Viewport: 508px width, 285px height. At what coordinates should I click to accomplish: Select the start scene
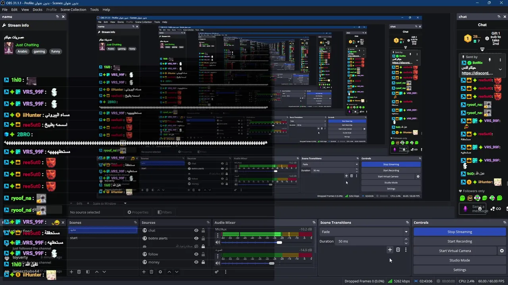tap(103, 238)
